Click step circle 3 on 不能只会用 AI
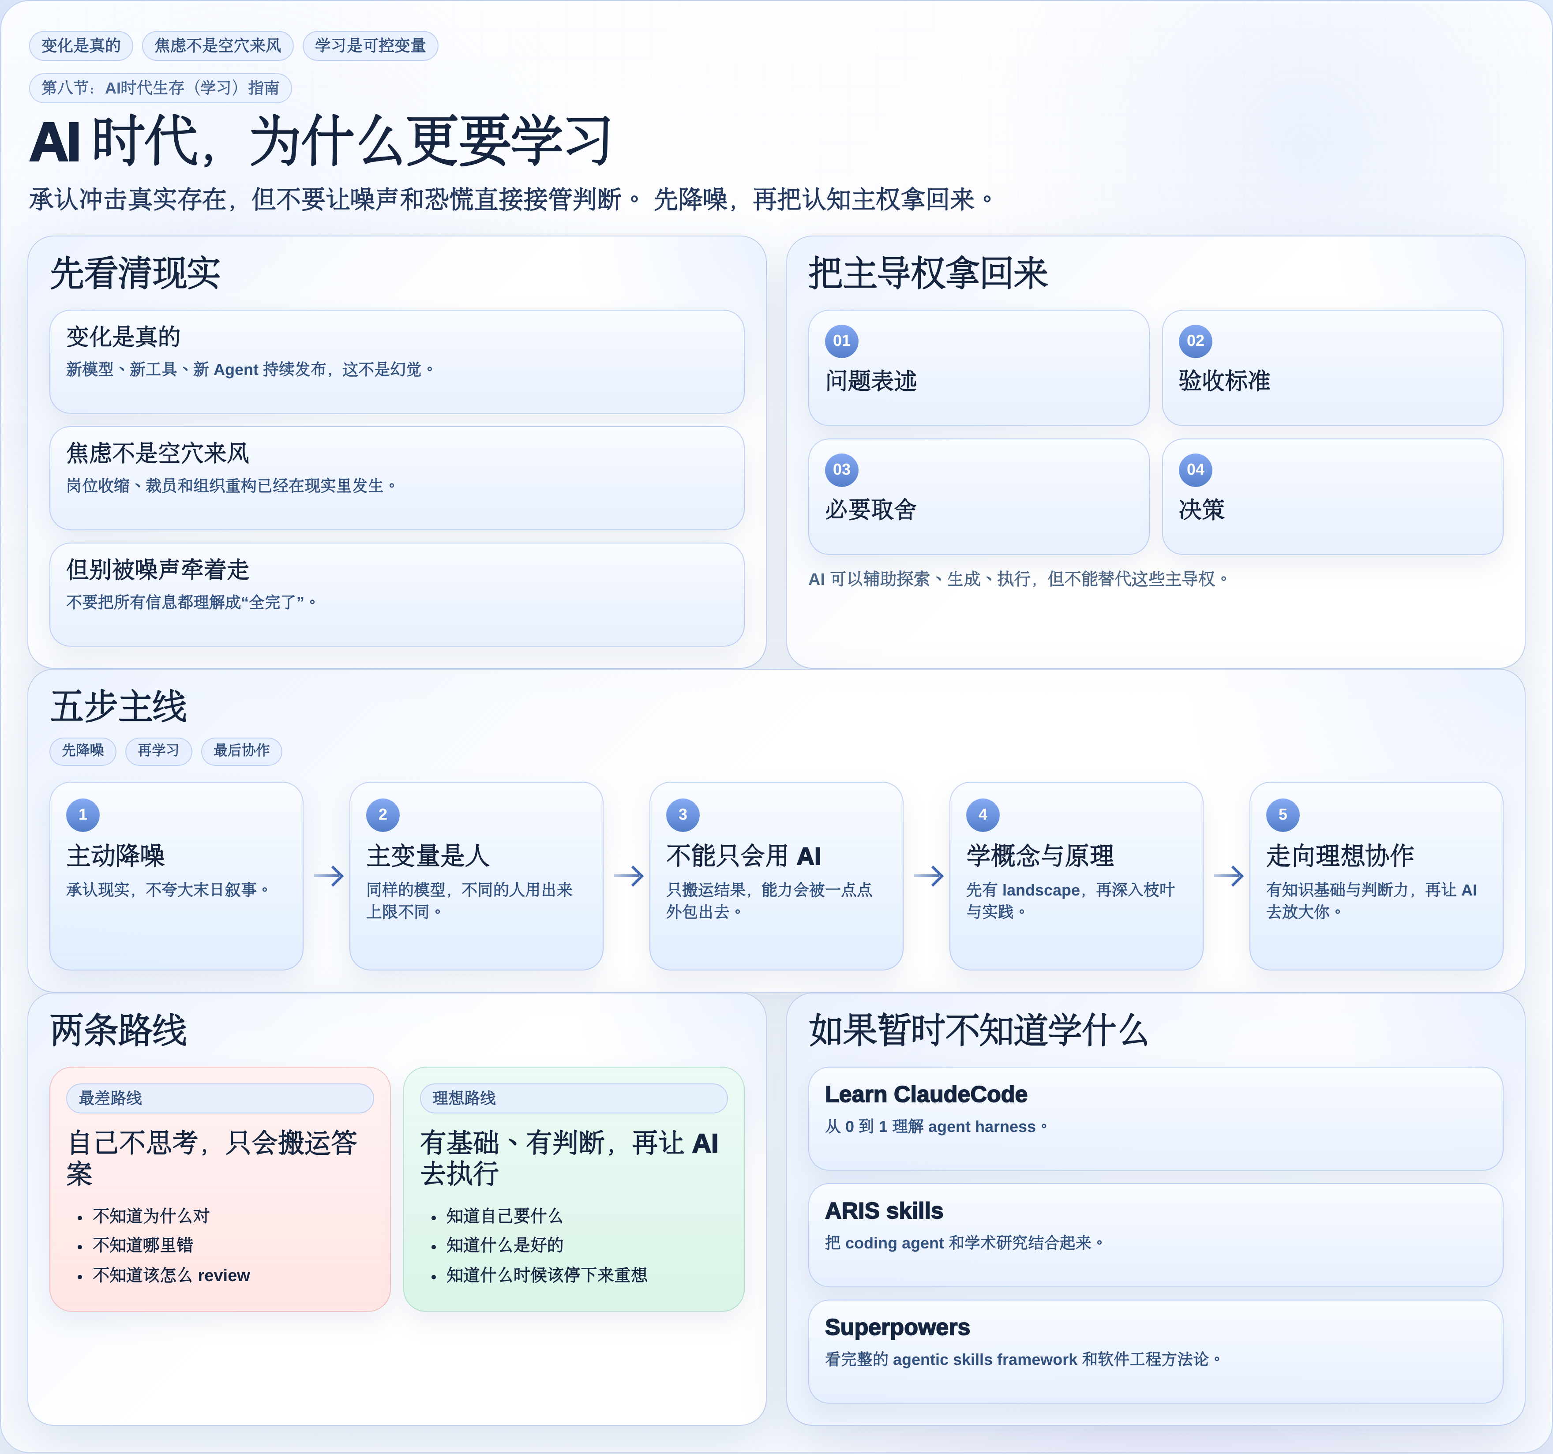The width and height of the screenshot is (1553, 1454). pyautogui.click(x=682, y=814)
